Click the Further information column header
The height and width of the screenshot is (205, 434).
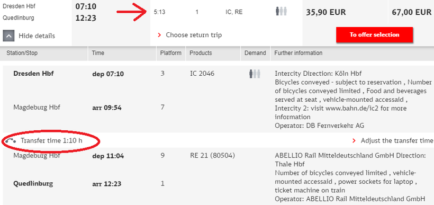click(298, 53)
